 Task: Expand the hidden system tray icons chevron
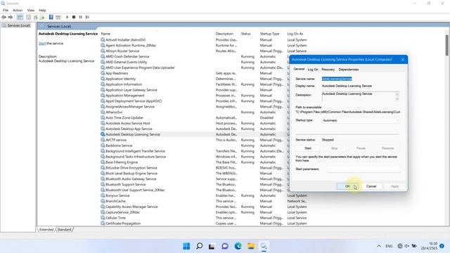click(x=379, y=246)
